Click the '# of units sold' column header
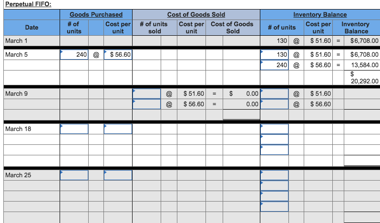 tap(154, 28)
